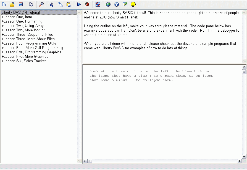Run the program with the Run icon
This screenshot has height=170, width=247.
[x=78, y=4]
